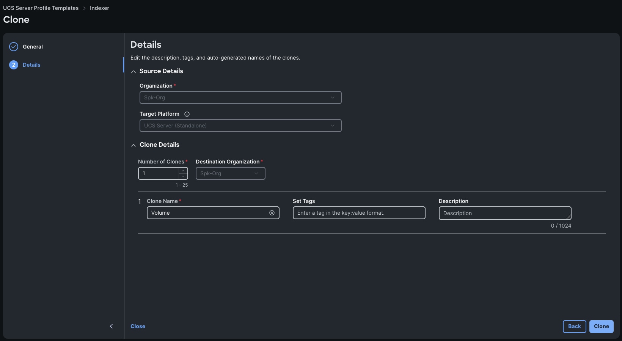Click the Details page heading
622x341 pixels.
146,45
